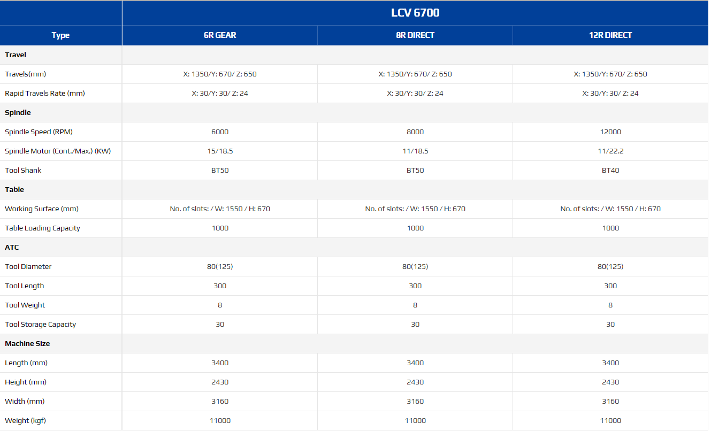Click the Machine Size section heading

click(27, 343)
